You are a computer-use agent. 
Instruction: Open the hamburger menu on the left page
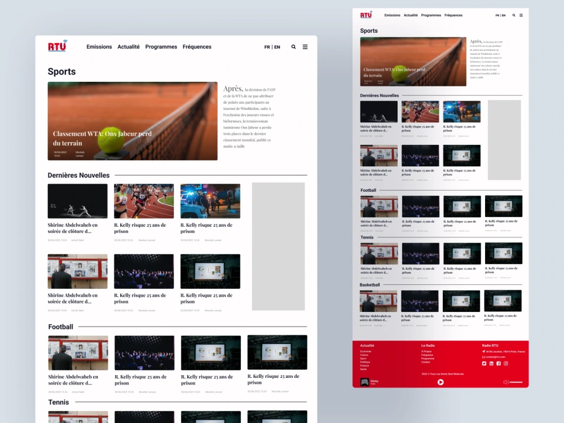click(x=305, y=47)
